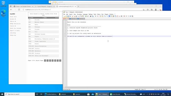
Task: Click the red Record Macro button
Action: pos(124,16)
